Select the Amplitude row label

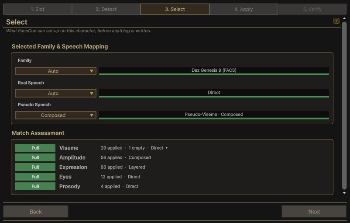coord(72,157)
